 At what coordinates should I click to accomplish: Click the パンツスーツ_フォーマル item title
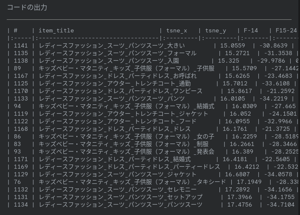click(118, 53)
